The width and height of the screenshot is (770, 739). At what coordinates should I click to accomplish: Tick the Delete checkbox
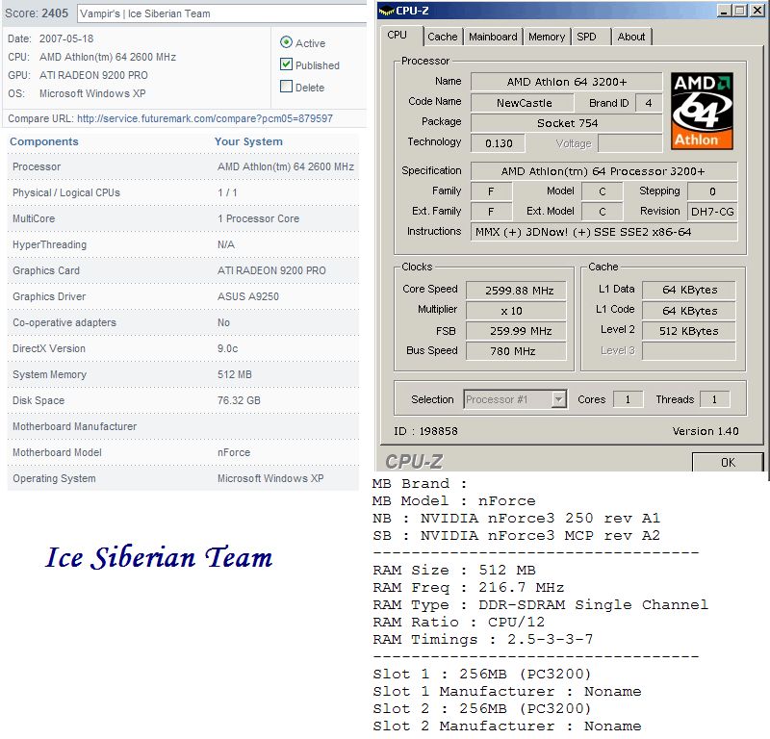(286, 87)
